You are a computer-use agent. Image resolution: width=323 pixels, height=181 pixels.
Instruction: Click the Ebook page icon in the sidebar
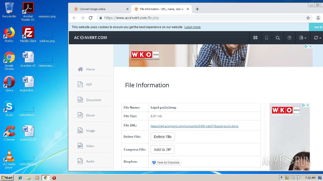tap(80, 115)
